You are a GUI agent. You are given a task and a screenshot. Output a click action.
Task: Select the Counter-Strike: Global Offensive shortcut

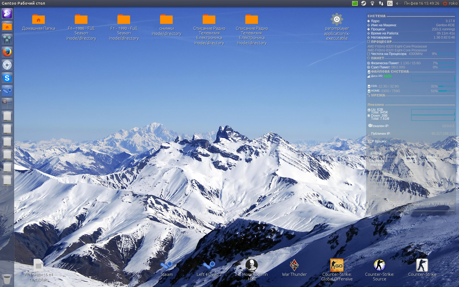point(337,270)
